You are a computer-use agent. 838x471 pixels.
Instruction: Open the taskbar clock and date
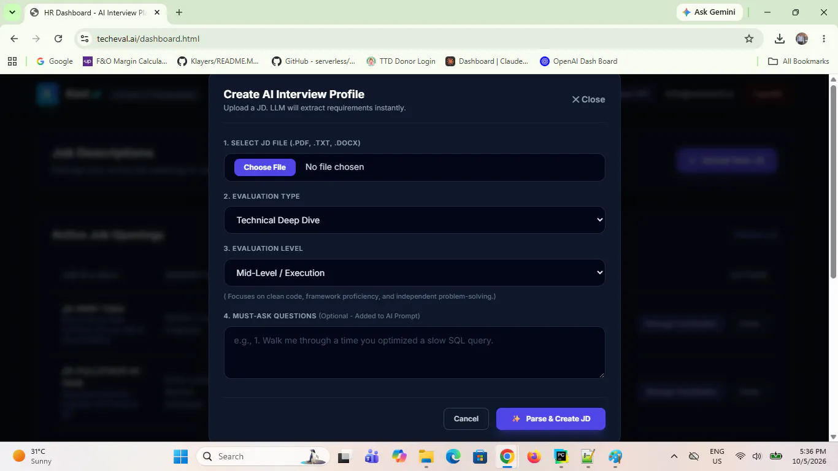pos(809,456)
